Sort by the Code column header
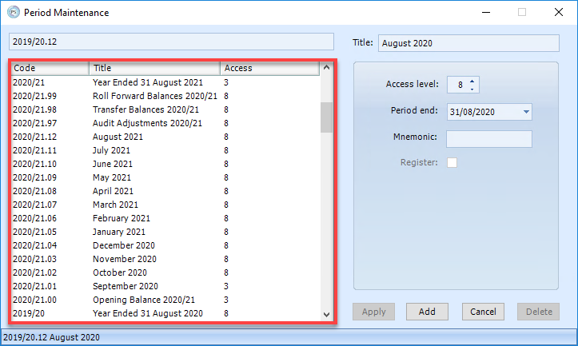The image size is (578, 346). [x=50, y=68]
